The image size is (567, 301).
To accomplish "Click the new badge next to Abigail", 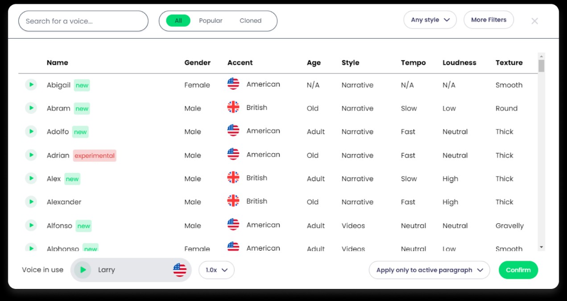I will [82, 85].
